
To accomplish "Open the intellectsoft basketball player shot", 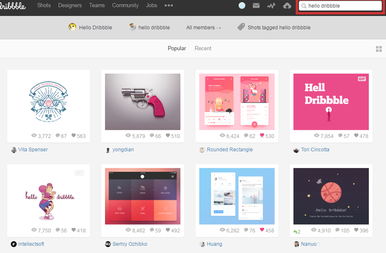I will pos(49,196).
